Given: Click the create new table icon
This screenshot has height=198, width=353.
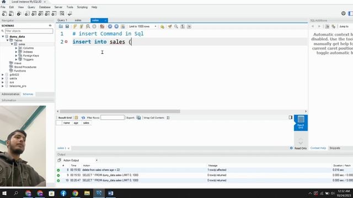Looking at the screenshot, I should point(34,13).
